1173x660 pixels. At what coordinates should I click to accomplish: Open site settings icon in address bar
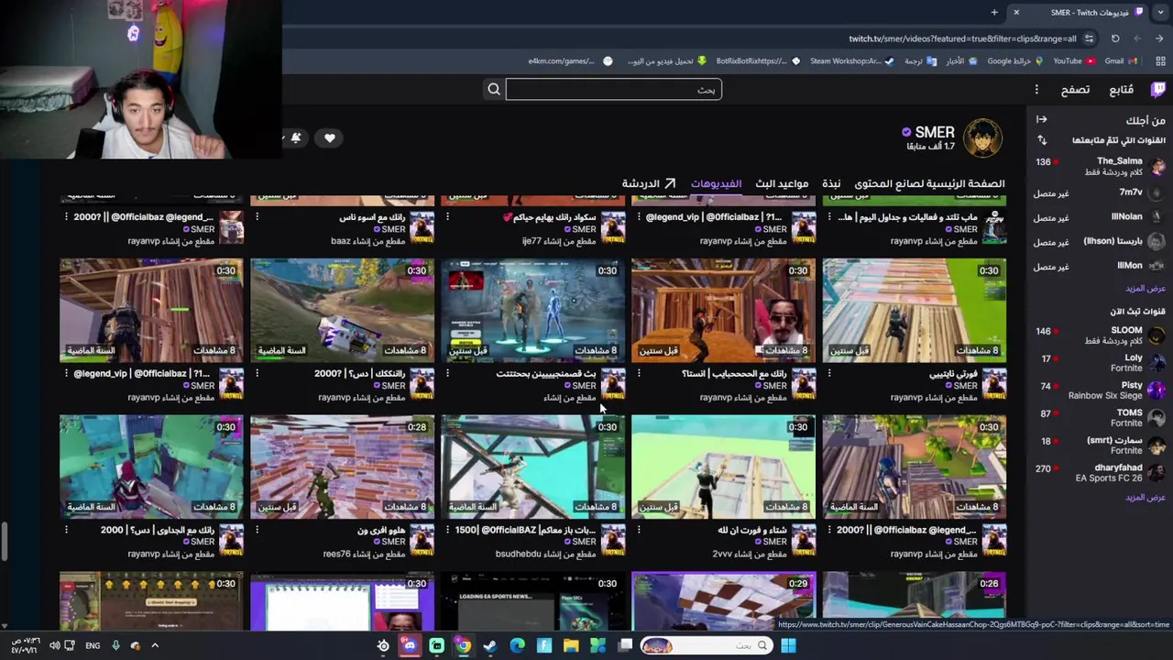[x=1089, y=38]
